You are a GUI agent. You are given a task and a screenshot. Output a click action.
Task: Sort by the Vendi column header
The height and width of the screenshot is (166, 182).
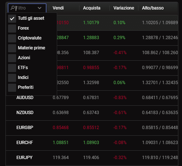click(x=58, y=8)
